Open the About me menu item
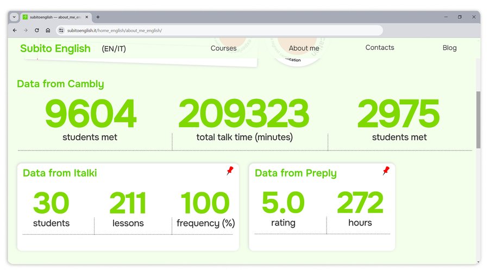 pyautogui.click(x=304, y=48)
